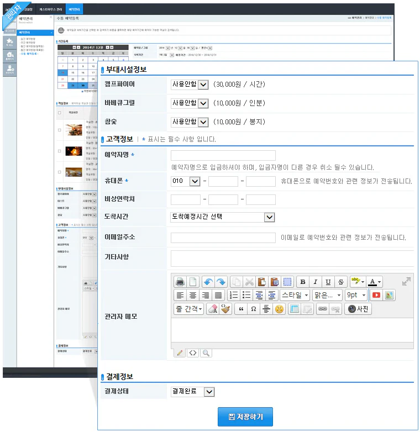Image resolution: width=420 pixels, height=432 pixels.
Task: Align text left in memo editor
Action: (x=180, y=296)
